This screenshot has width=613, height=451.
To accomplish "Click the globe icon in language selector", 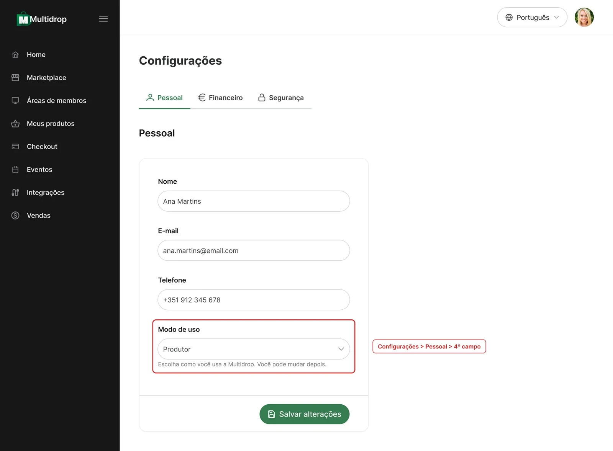I will (509, 17).
